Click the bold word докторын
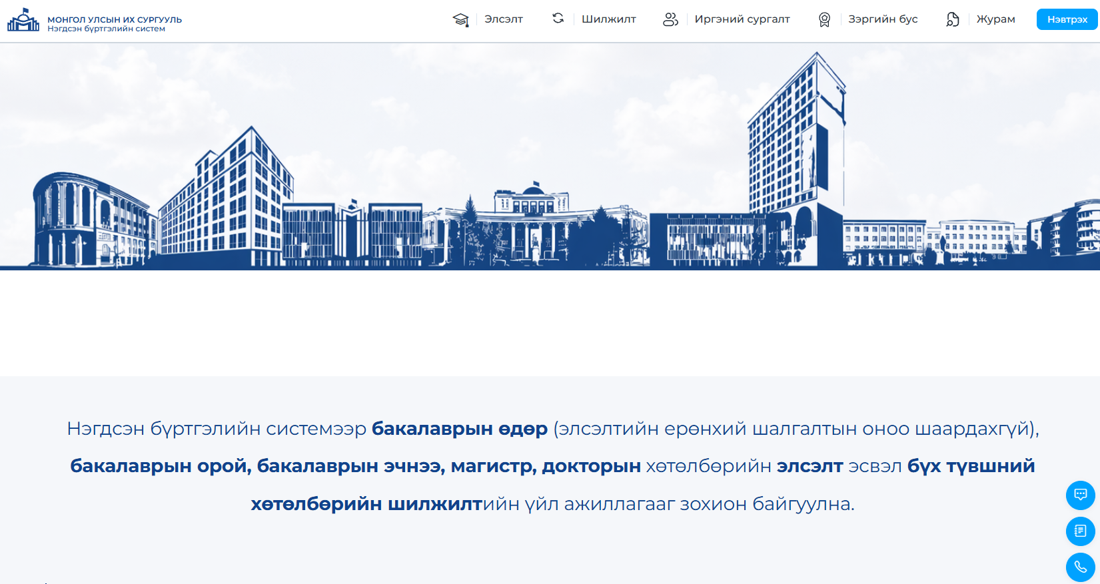 point(592,466)
